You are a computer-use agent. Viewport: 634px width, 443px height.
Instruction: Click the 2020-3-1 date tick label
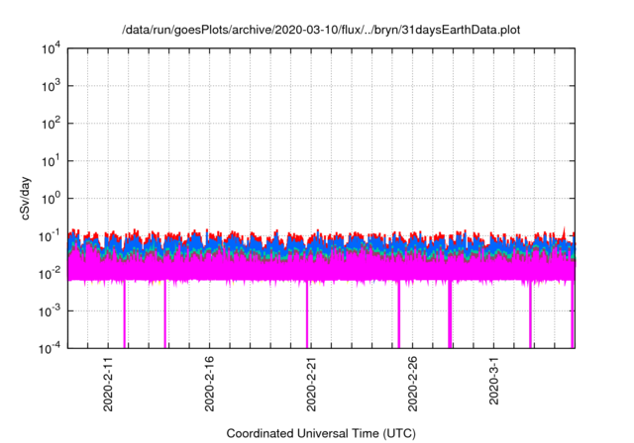pyautogui.click(x=493, y=381)
